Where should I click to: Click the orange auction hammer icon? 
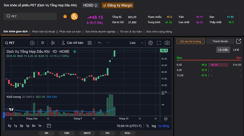click(74, 16)
